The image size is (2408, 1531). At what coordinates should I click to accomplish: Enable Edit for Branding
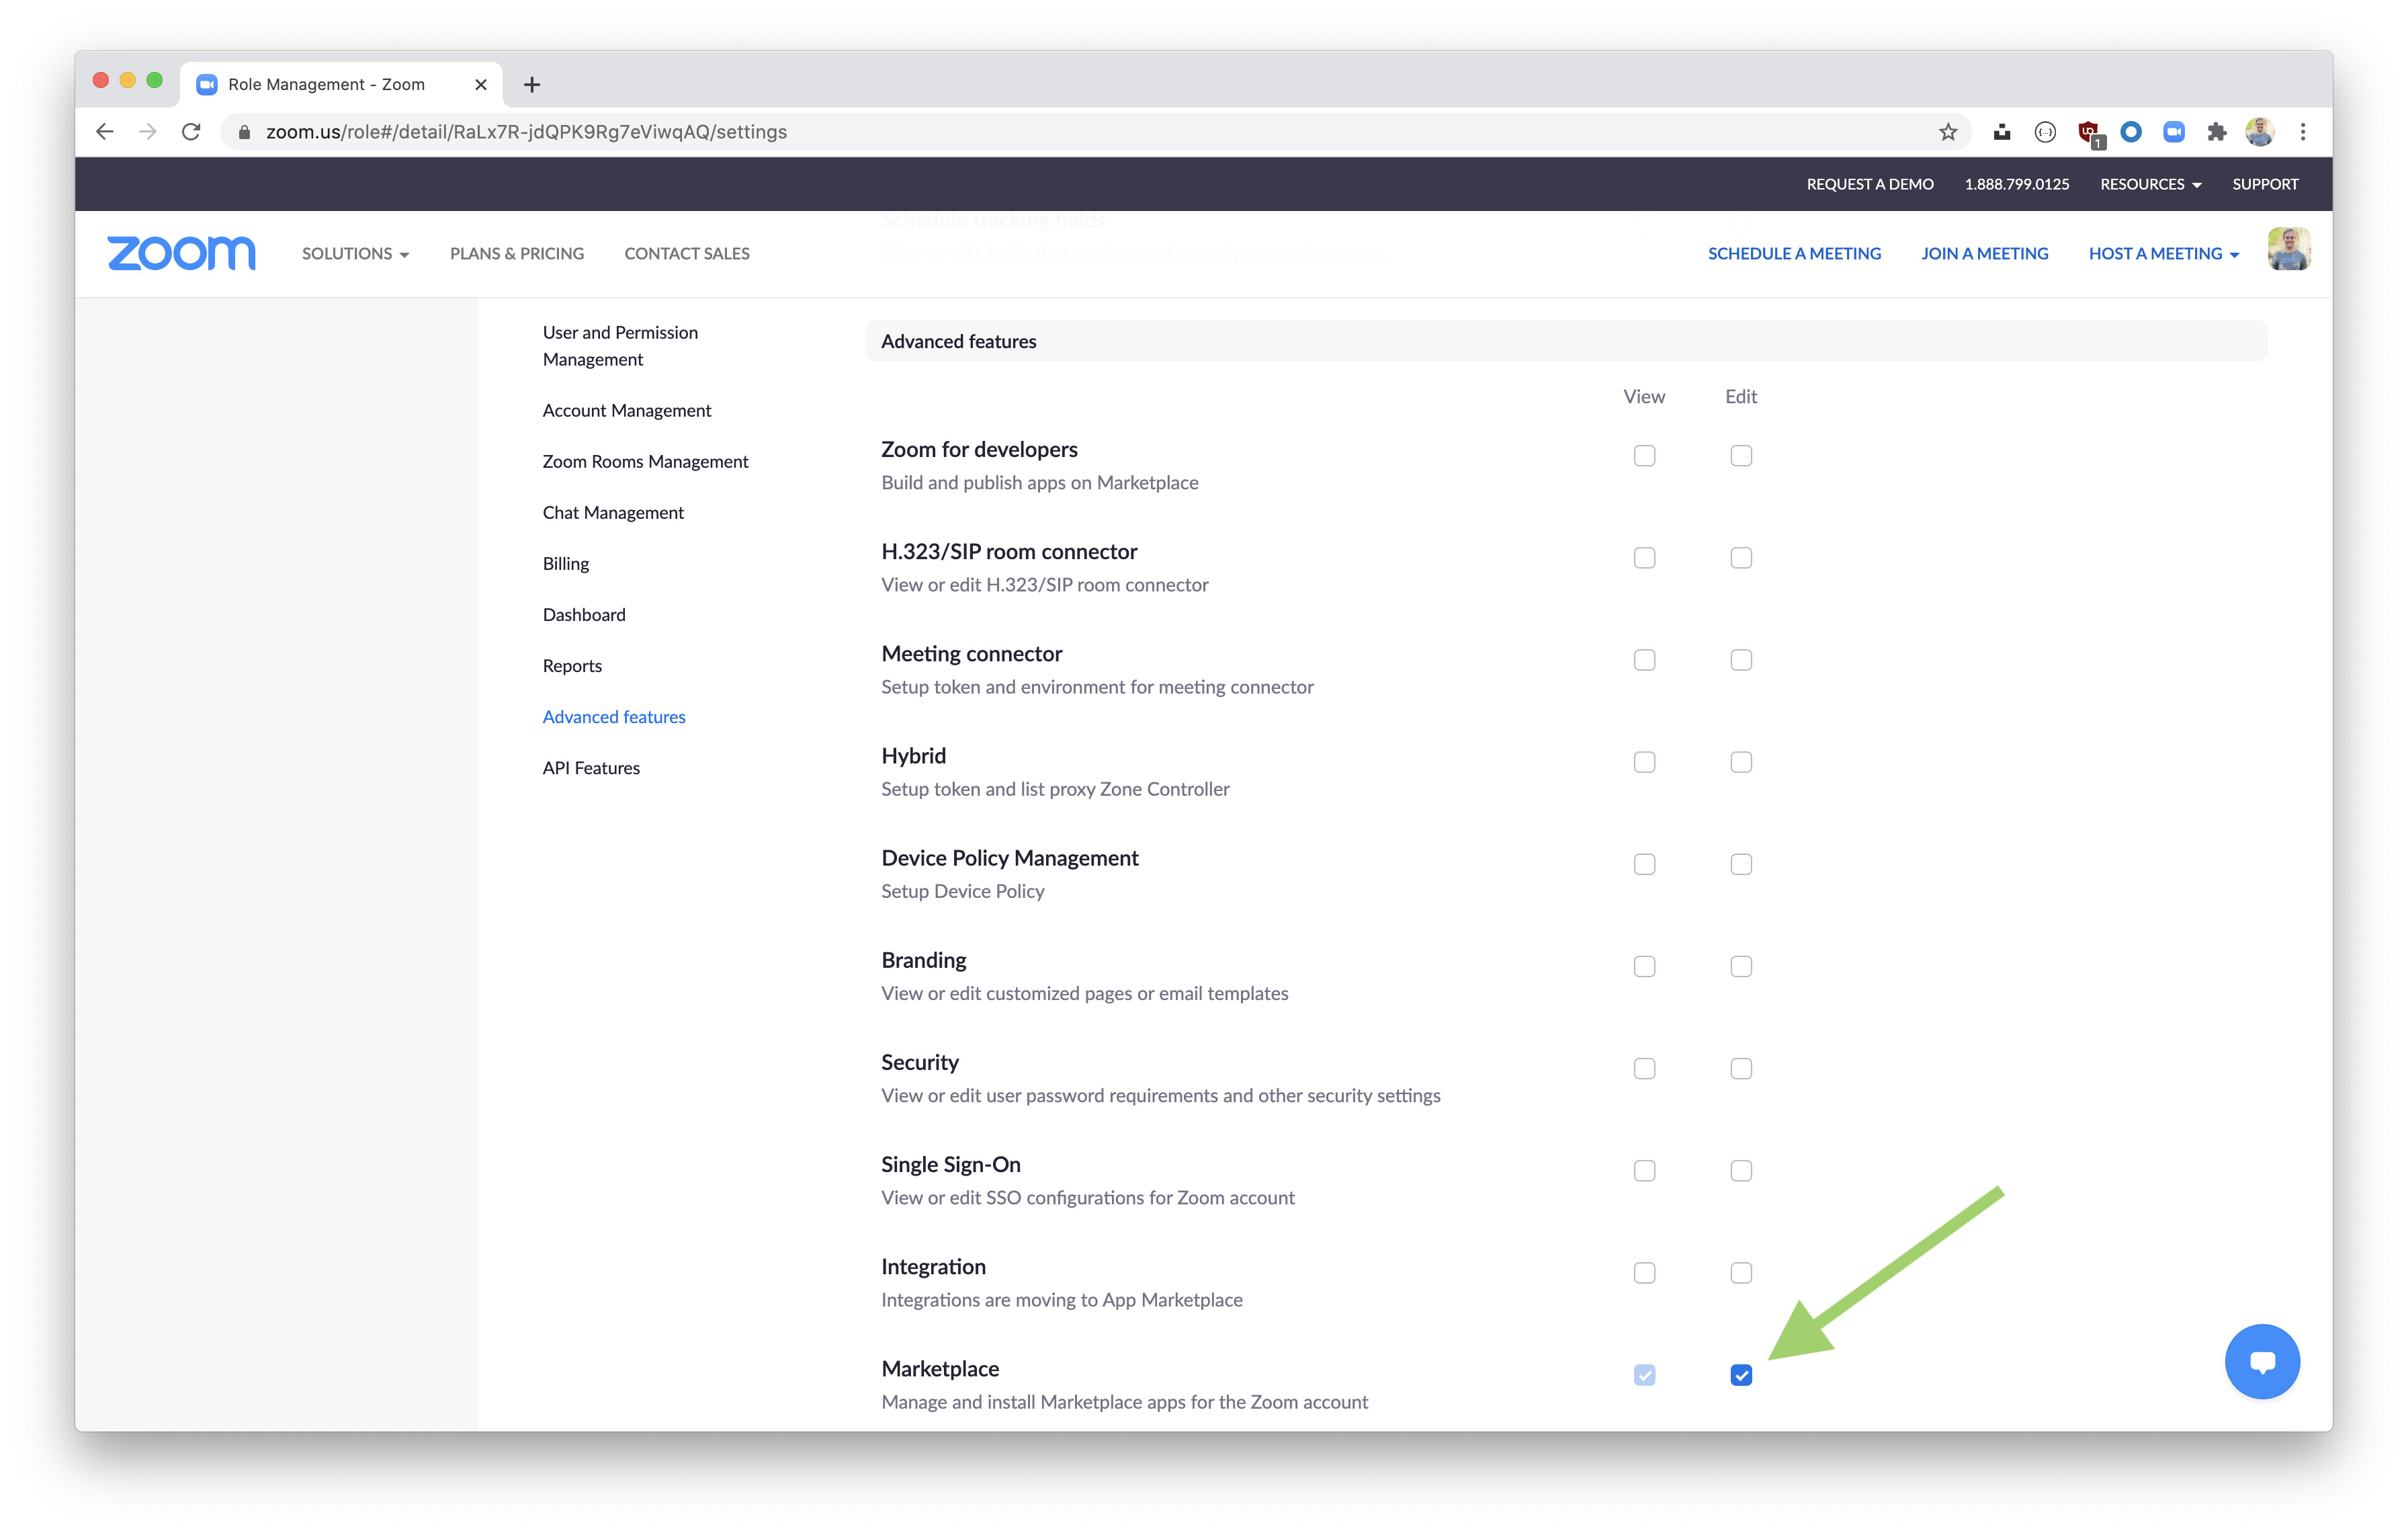click(x=1741, y=966)
